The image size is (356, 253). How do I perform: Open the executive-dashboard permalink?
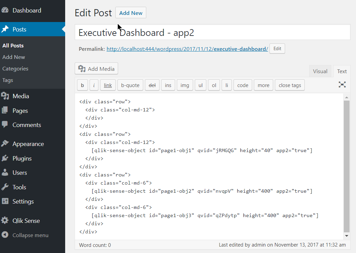[x=187, y=49]
